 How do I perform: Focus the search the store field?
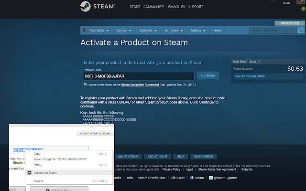[273, 31]
